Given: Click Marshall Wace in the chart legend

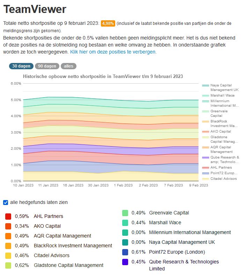Looking at the screenshot, I should tap(222, 95).
